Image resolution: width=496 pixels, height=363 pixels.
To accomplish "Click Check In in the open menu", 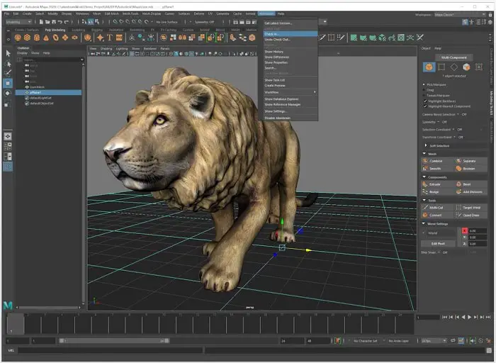I will (x=291, y=34).
